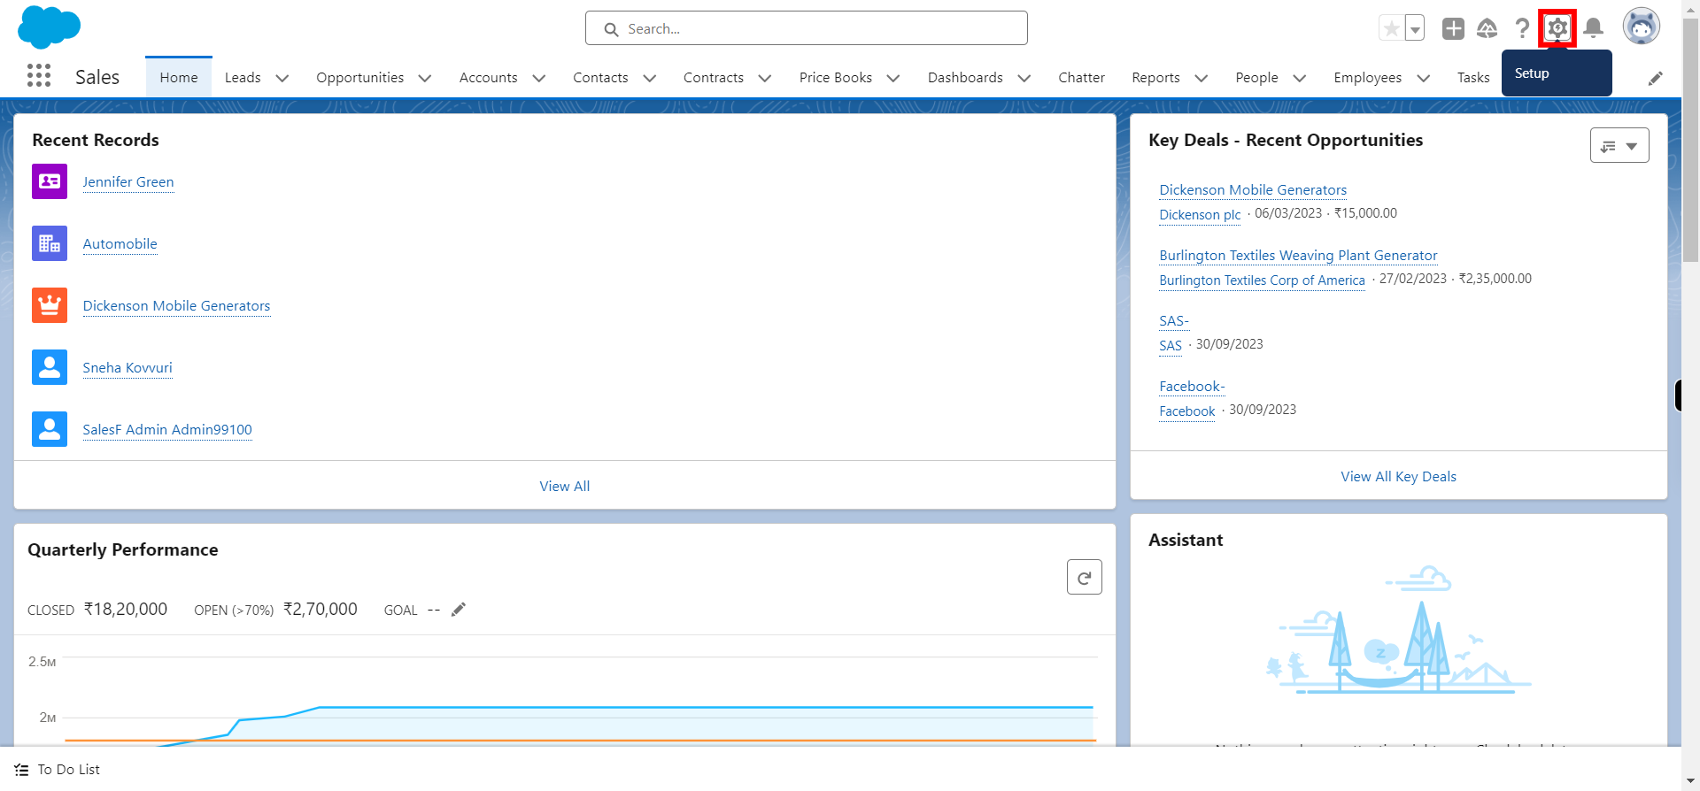The width and height of the screenshot is (1700, 791).
Task: Open the Accounts tab
Action: point(488,78)
